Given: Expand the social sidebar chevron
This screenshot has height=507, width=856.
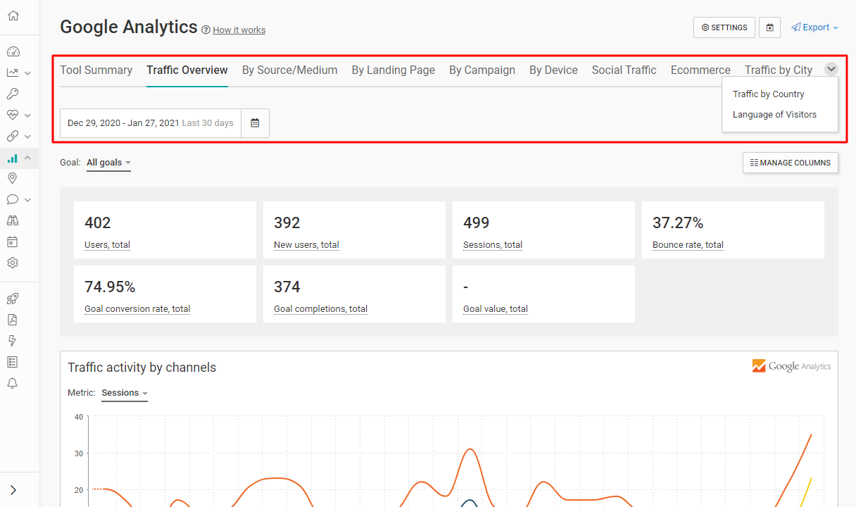Looking at the screenshot, I should (27, 199).
